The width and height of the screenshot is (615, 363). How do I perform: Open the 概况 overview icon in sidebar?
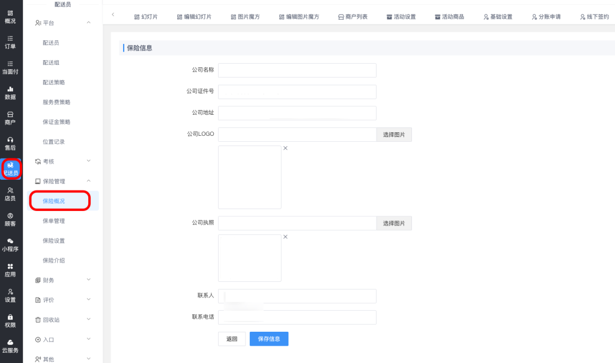10,16
